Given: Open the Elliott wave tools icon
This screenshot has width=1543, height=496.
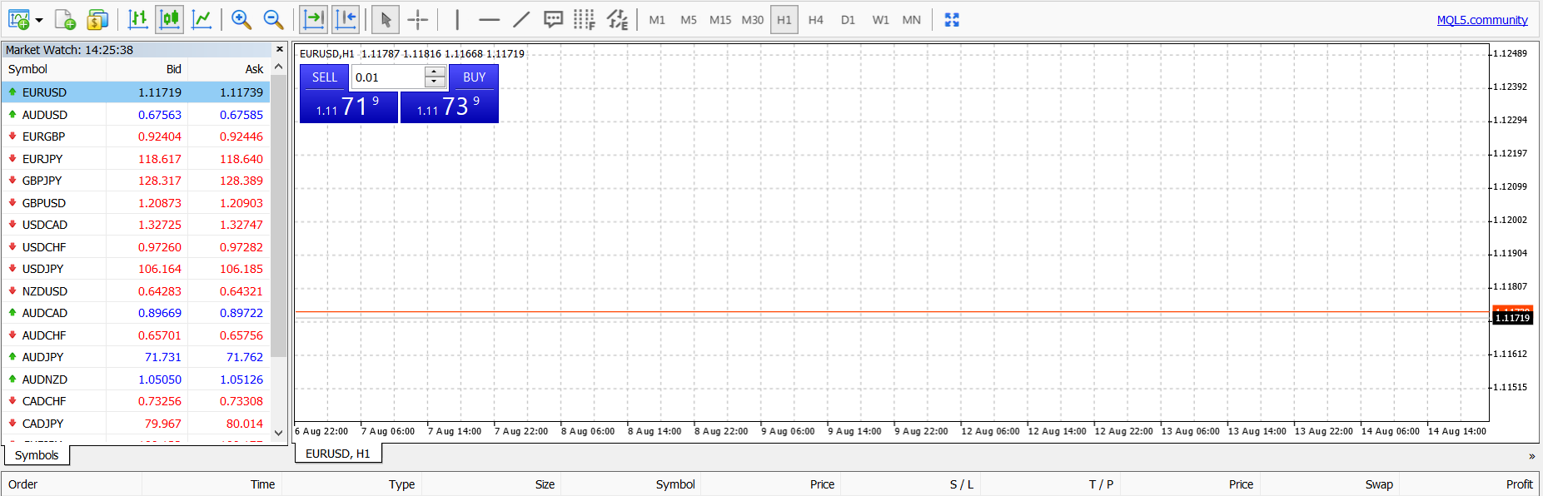Looking at the screenshot, I should coord(617,19).
